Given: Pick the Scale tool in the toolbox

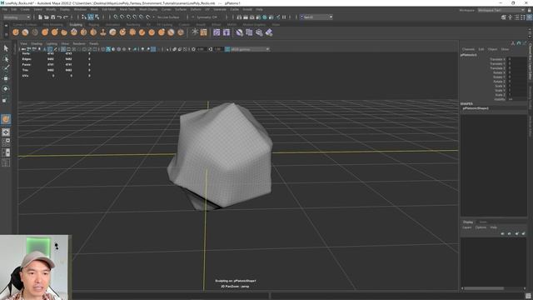Looking at the screenshot, I should (6, 100).
